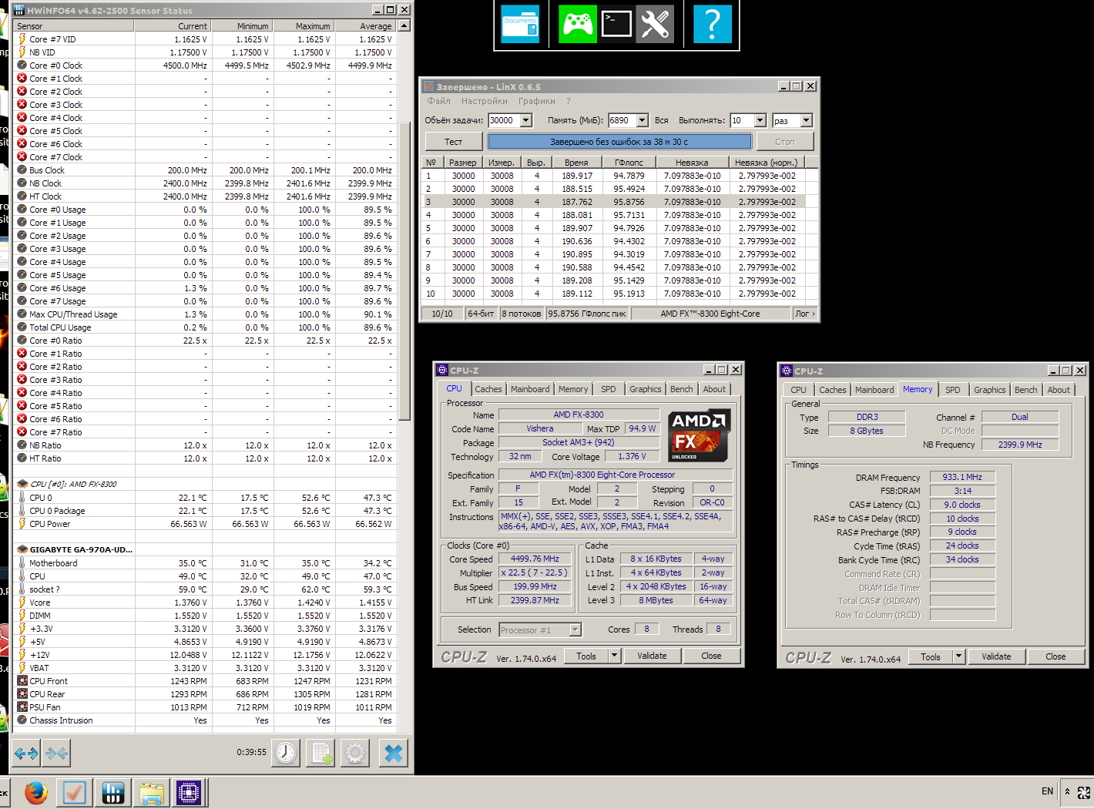Close sensors using HWiNFO blue X icon

click(x=393, y=753)
